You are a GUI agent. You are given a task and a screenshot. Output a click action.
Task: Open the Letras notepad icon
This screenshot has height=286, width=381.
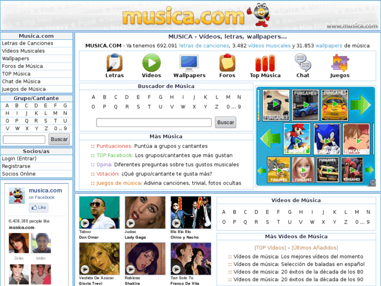pyautogui.click(x=114, y=62)
